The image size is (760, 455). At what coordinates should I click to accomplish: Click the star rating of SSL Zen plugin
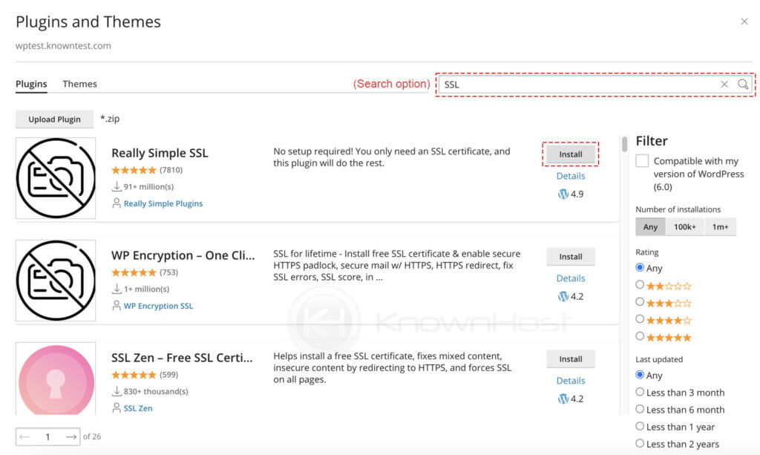click(x=134, y=375)
